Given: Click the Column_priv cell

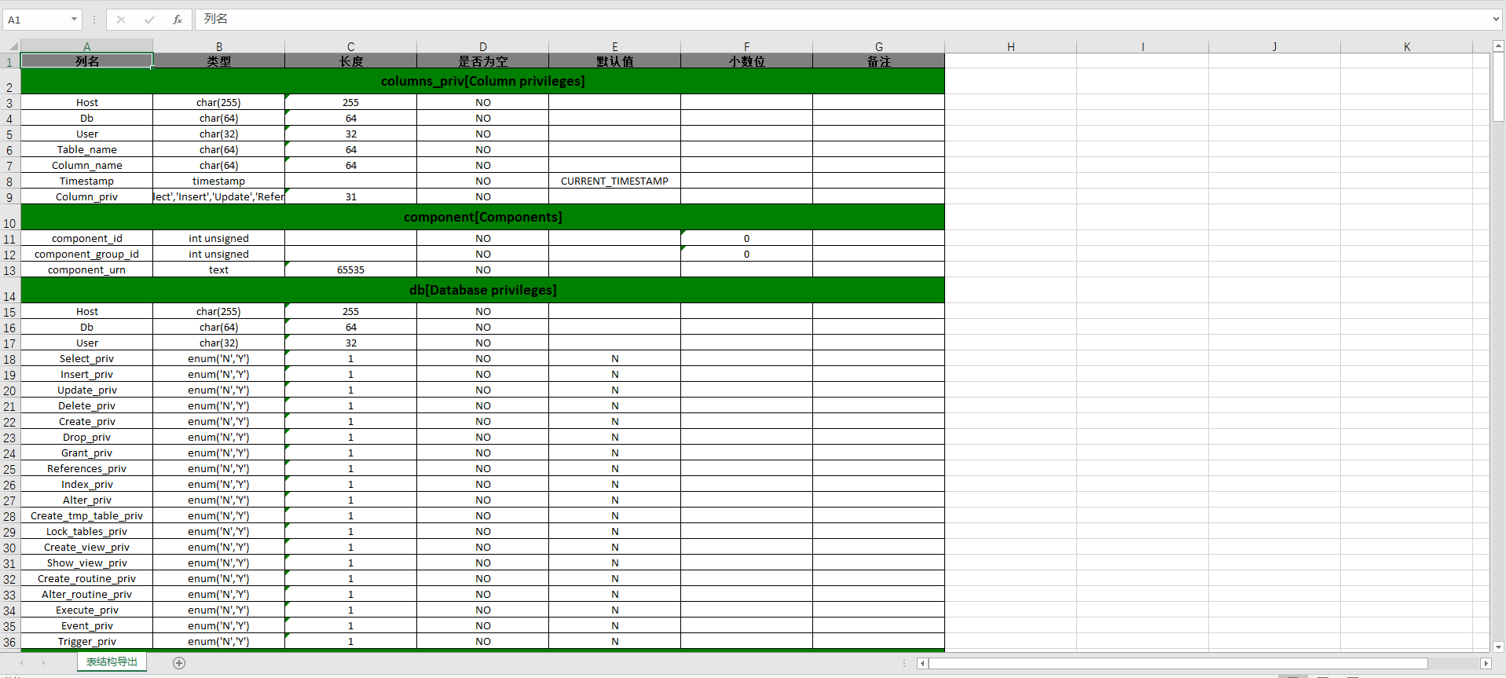Looking at the screenshot, I should pos(87,197).
